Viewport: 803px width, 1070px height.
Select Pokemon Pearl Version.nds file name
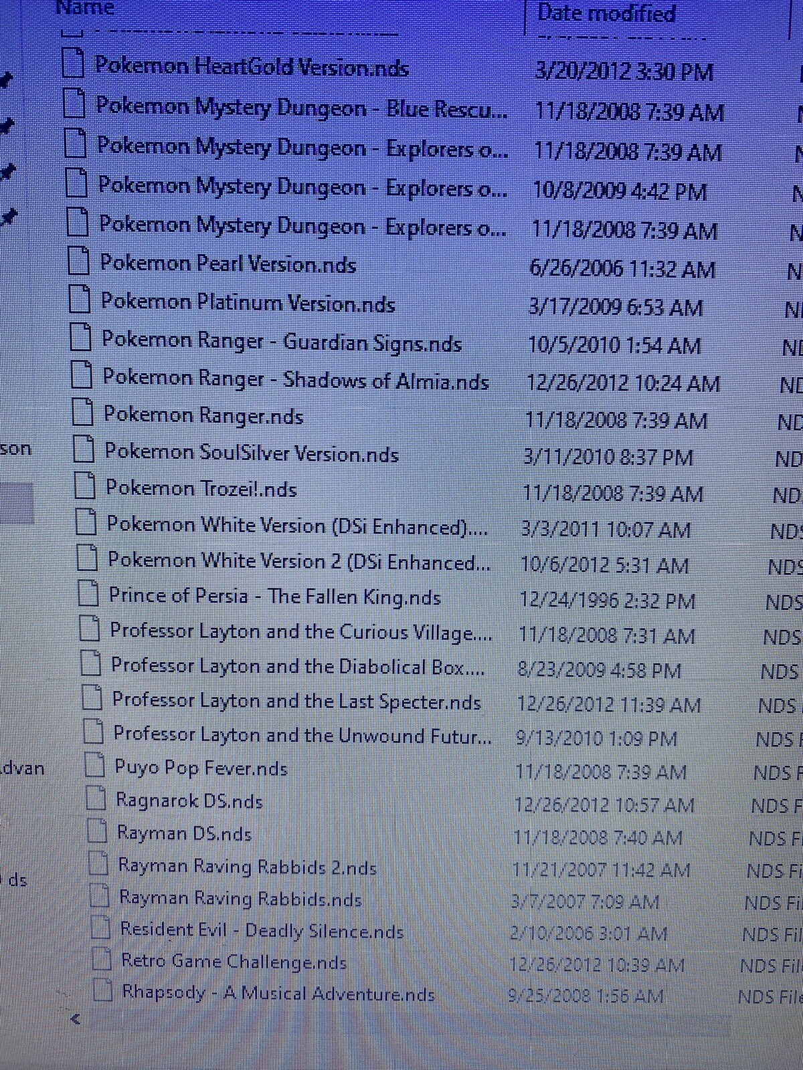228,263
